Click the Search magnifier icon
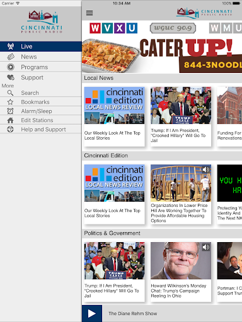This screenshot has height=322, width=242. tap(10, 93)
